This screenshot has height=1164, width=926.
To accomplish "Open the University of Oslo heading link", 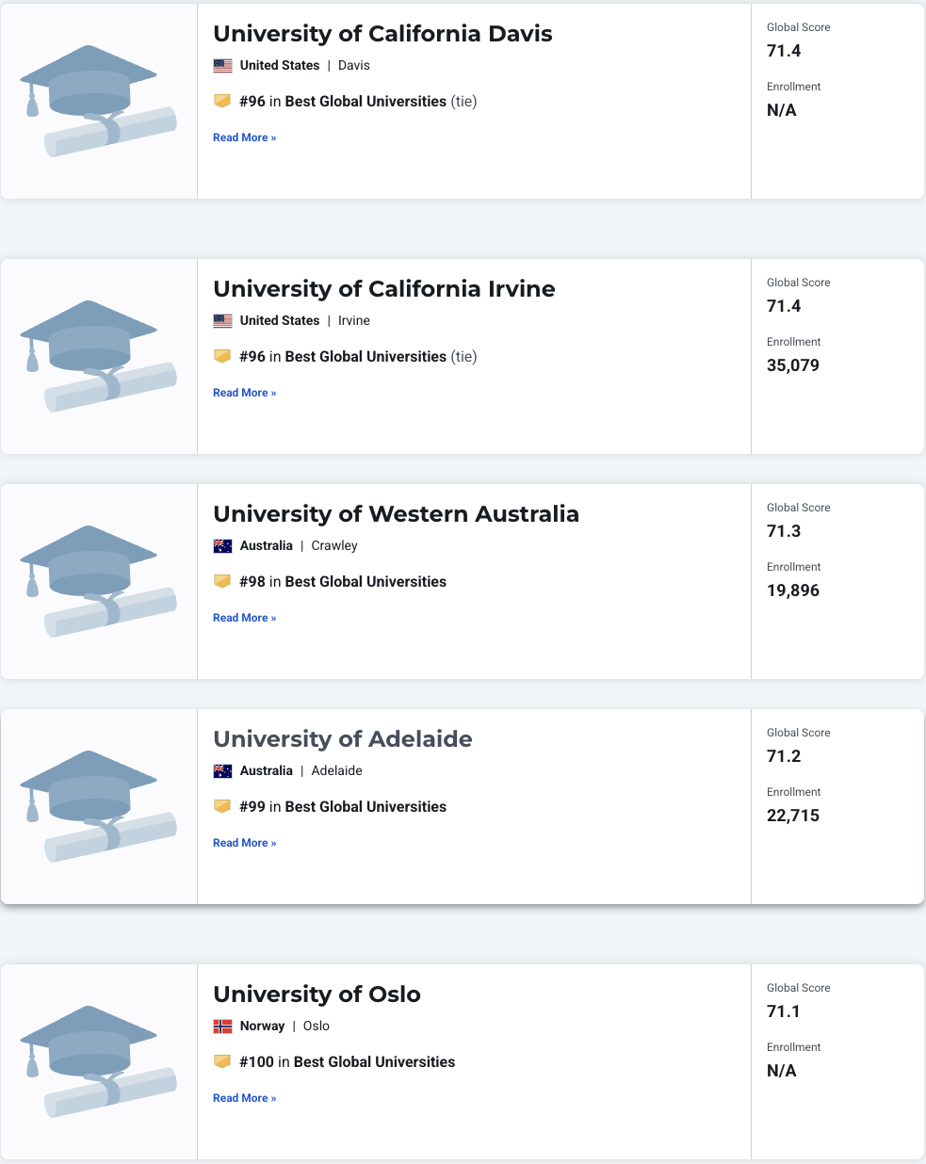I will coord(317,994).
